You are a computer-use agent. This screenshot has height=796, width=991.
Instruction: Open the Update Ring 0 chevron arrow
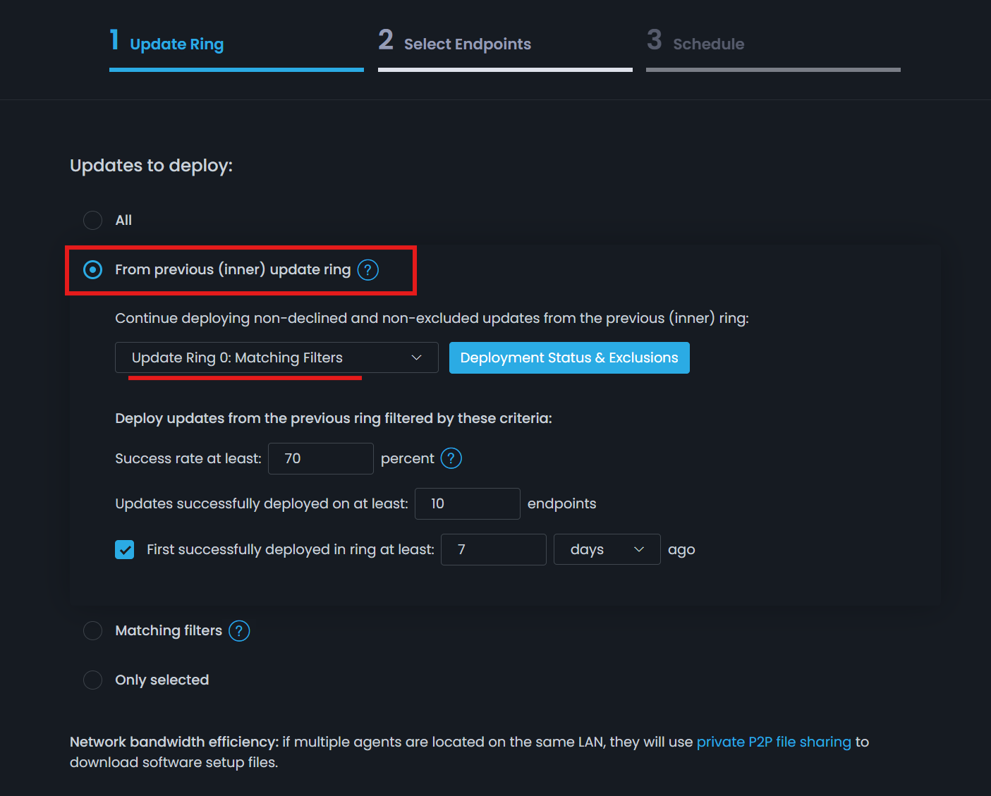click(x=416, y=357)
